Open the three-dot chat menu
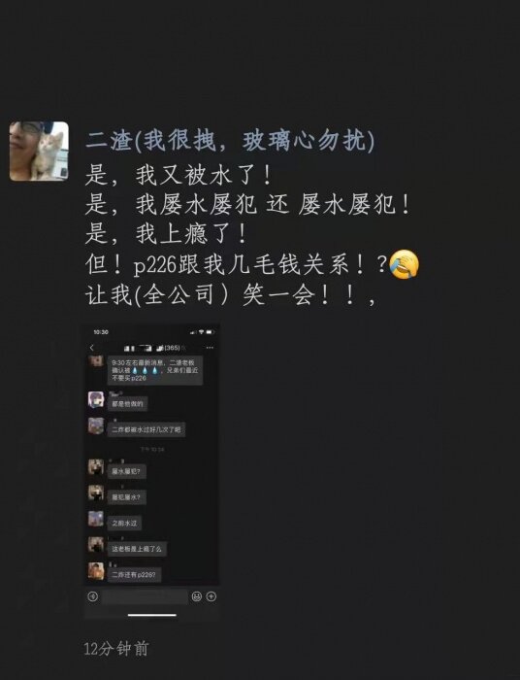Image resolution: width=520 pixels, height=680 pixels. (x=210, y=348)
